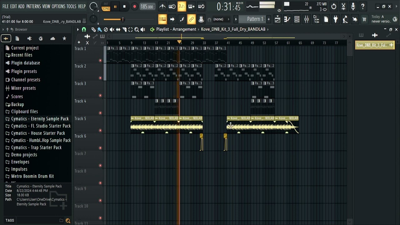Image resolution: width=400 pixels, height=225 pixels.
Task: Stop playback with the stop button
Action: click(x=124, y=7)
